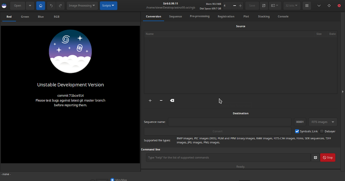
Task: Open command help lifebuoy icon
Action: [x=315, y=157]
